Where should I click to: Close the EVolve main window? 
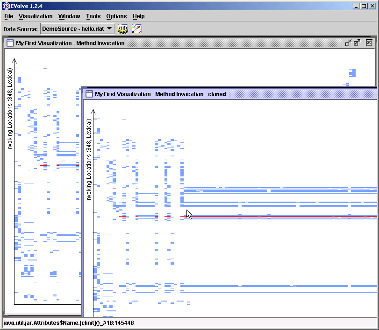[372, 6]
